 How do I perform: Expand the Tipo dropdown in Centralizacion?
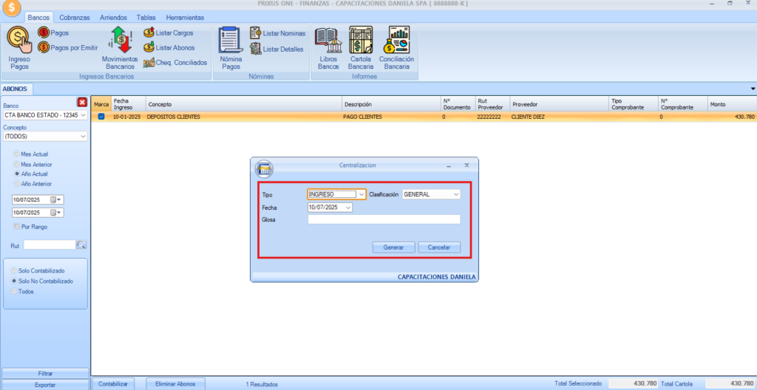pos(361,194)
